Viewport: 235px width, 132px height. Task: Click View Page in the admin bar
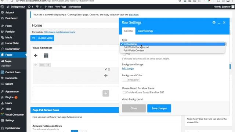pyautogui.click(x=61, y=7)
